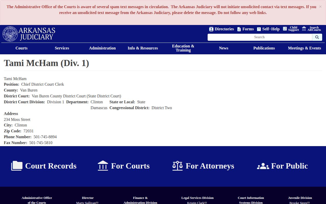Click the Child Support icon
This screenshot has height=204, width=326.
(285, 29)
